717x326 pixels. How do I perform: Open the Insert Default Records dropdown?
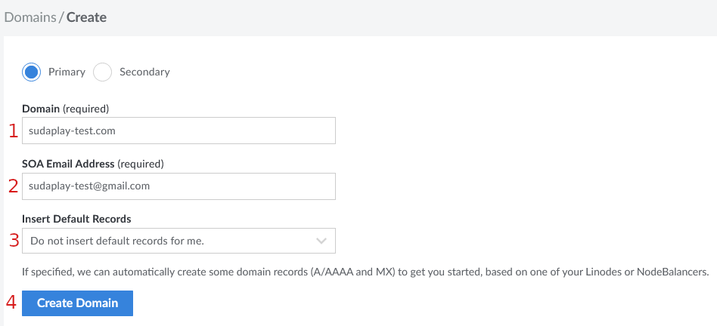(x=178, y=241)
